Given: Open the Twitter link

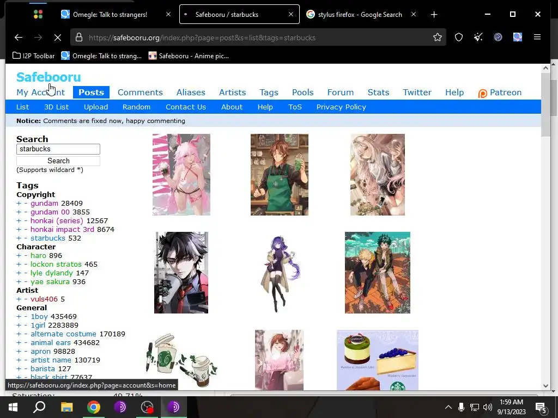Looking at the screenshot, I should (417, 93).
